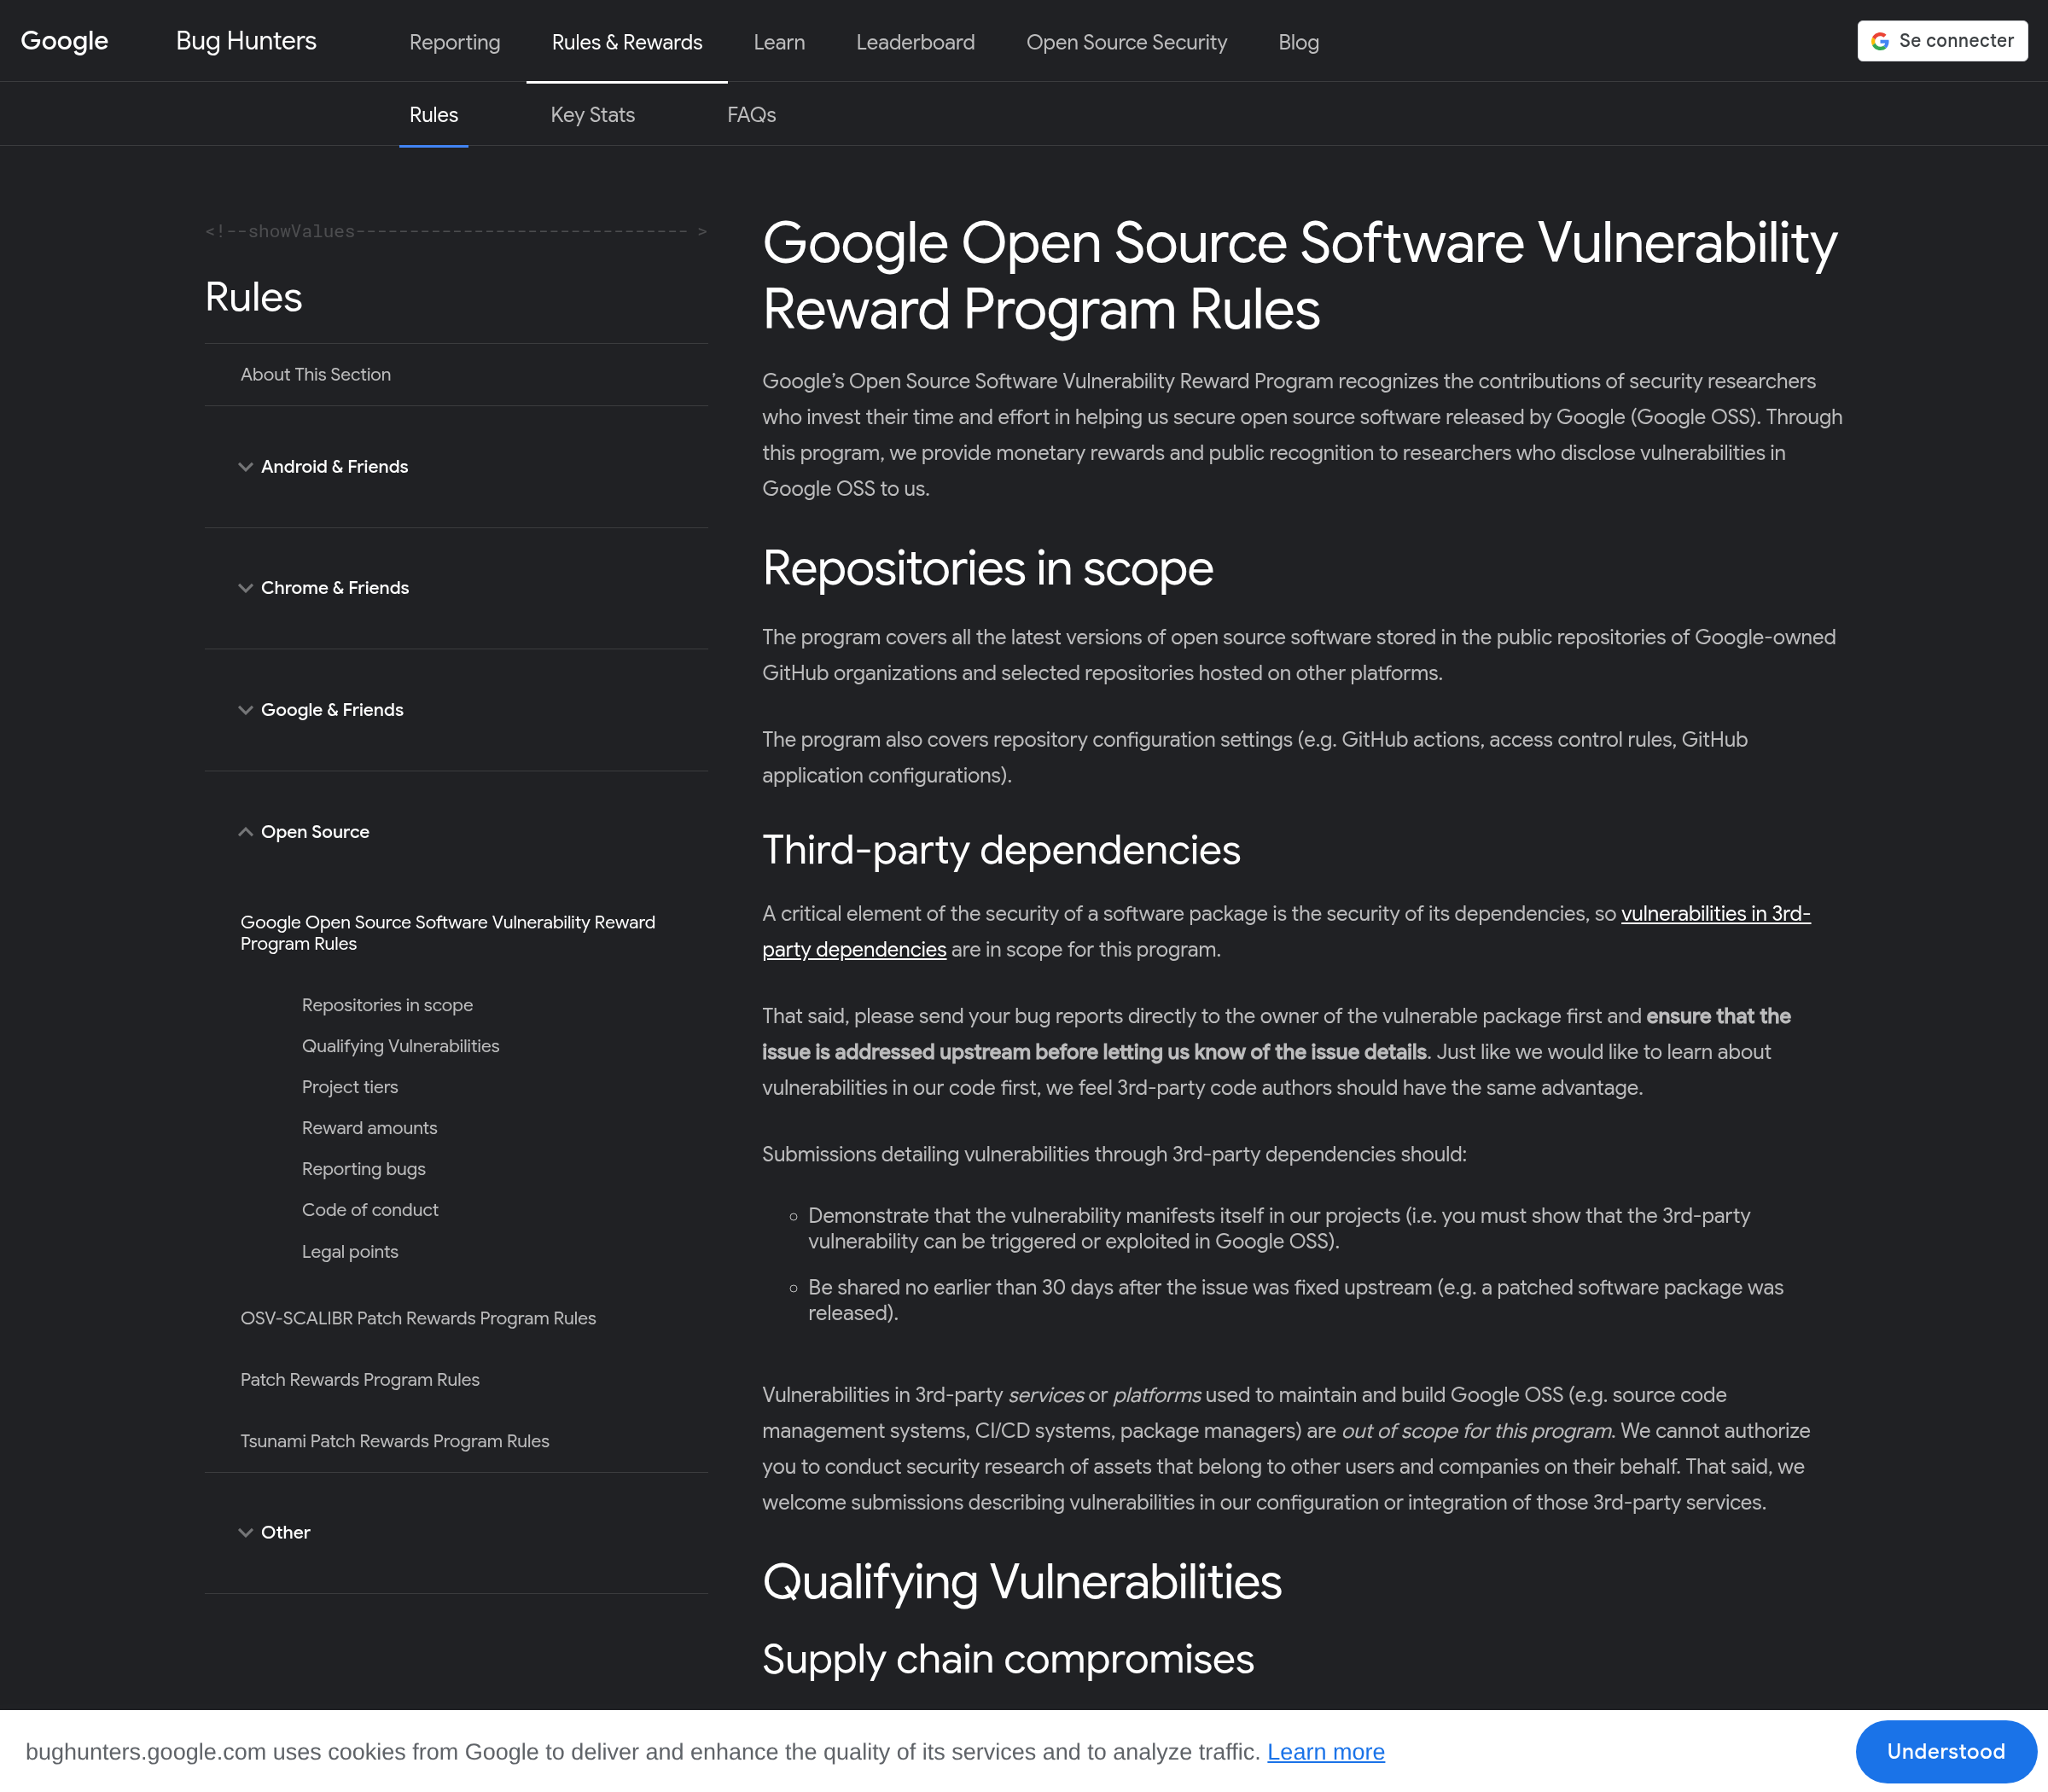Image resolution: width=2048 pixels, height=1792 pixels.
Task: Expand the Android & Friends chevron
Action: [x=245, y=467]
